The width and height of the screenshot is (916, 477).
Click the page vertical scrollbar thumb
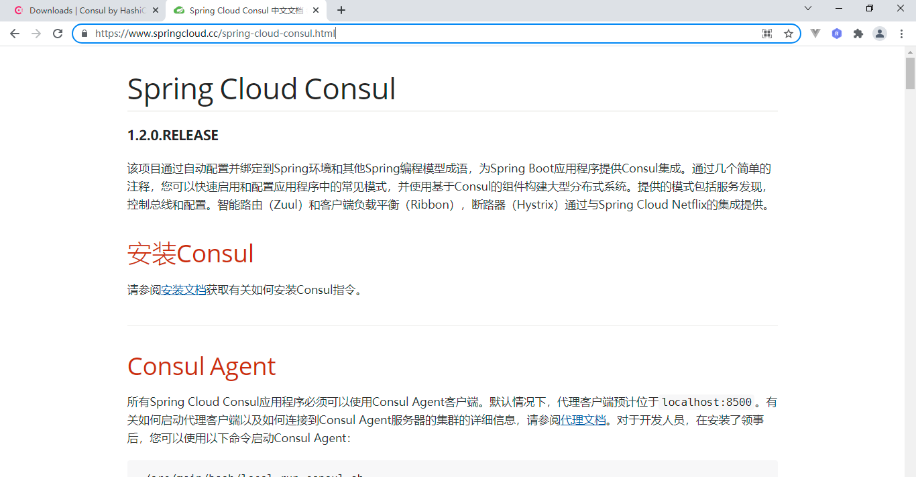pyautogui.click(x=910, y=73)
